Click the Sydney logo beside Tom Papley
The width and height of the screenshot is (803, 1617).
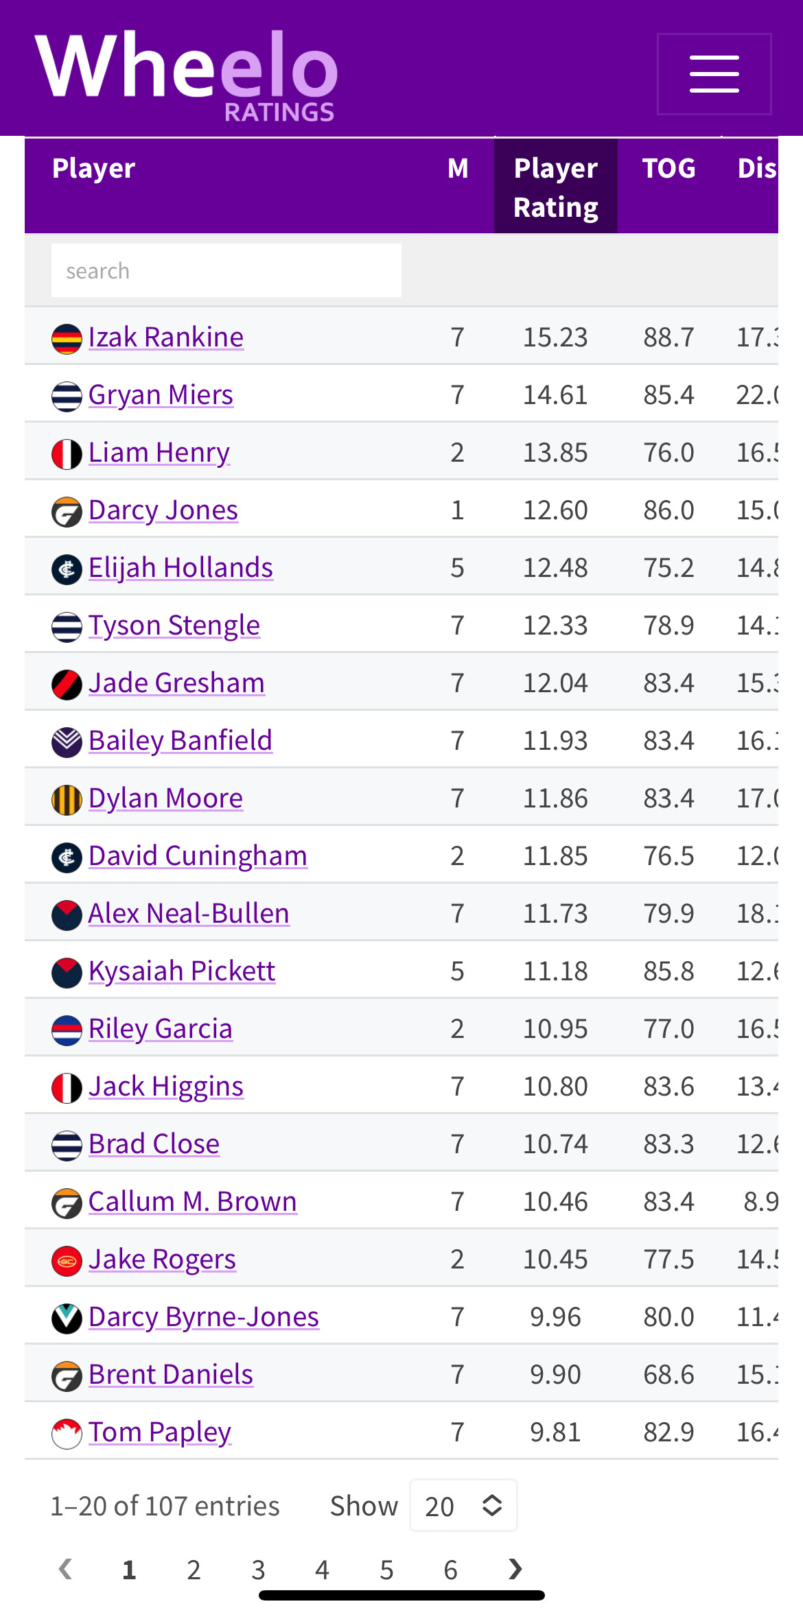click(67, 1434)
